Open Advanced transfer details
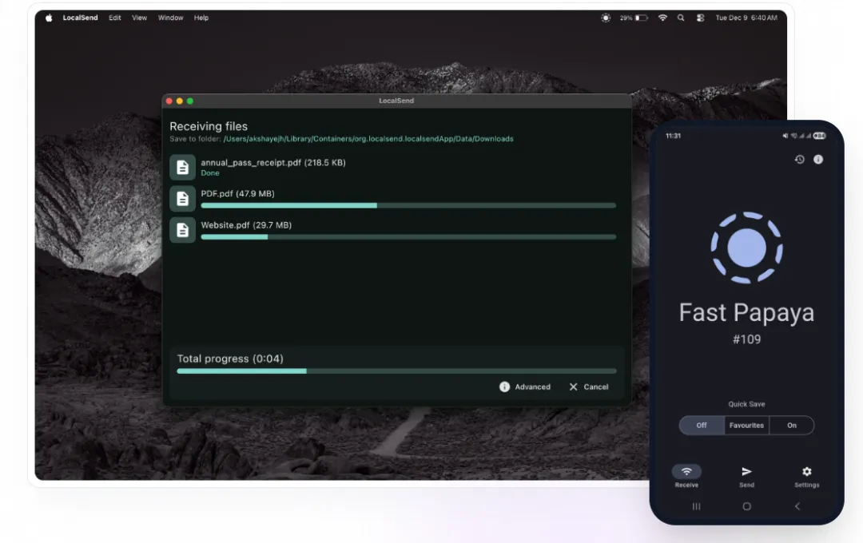 524,386
